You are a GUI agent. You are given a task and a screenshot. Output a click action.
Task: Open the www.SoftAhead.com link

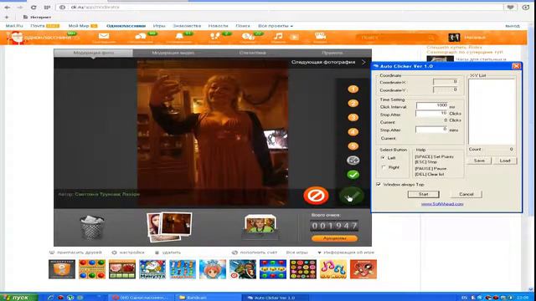442,204
